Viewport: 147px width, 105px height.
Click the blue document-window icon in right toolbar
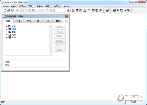pos(122,10)
